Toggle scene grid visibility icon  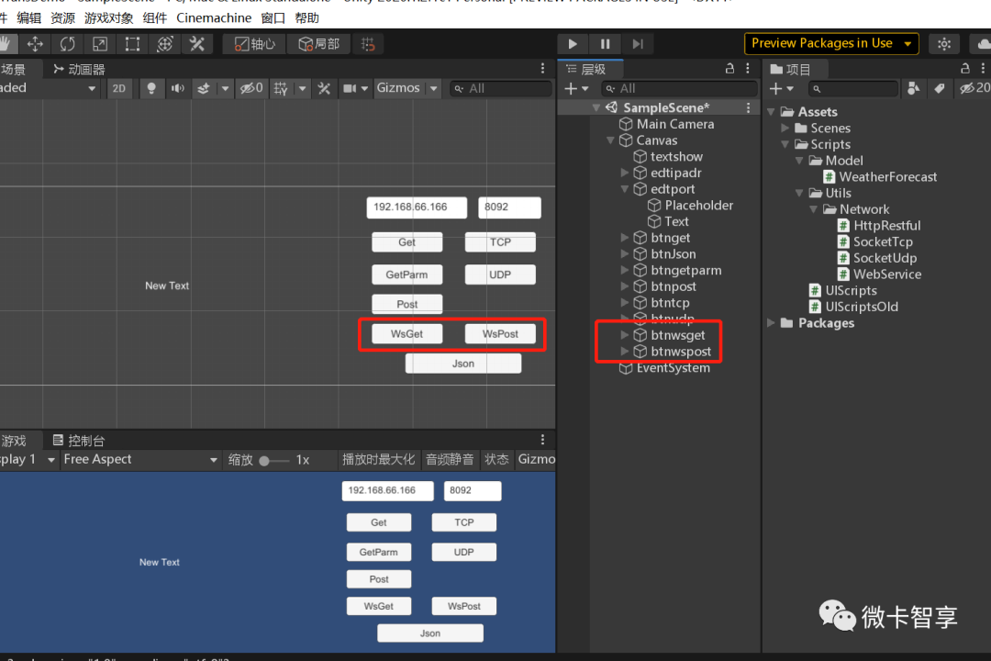click(281, 88)
